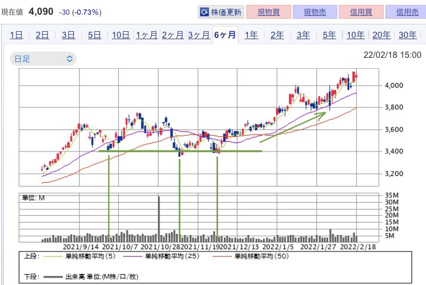Click the 2021/10/7 date axis label

[120, 247]
